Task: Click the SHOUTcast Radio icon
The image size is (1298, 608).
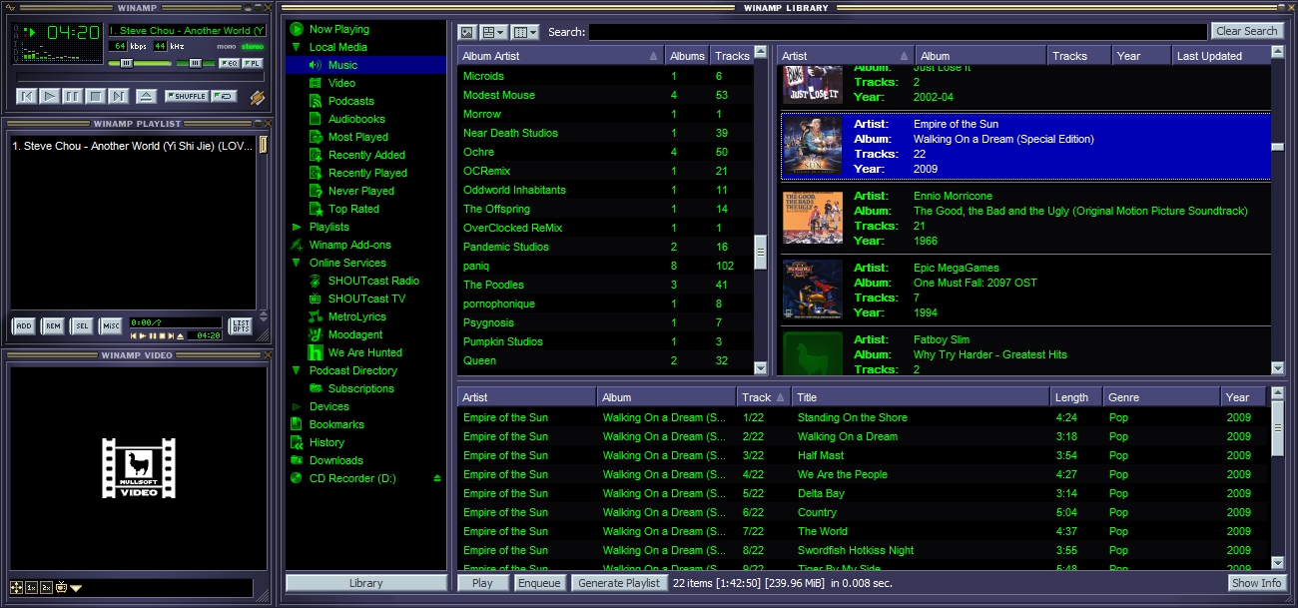Action: 316,281
